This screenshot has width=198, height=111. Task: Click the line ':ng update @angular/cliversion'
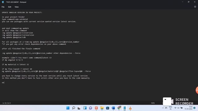17,33
